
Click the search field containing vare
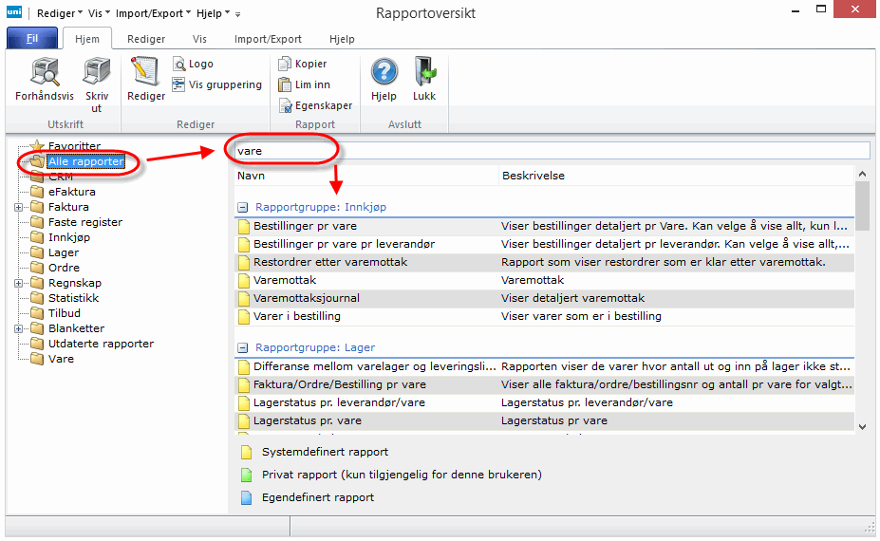551,151
